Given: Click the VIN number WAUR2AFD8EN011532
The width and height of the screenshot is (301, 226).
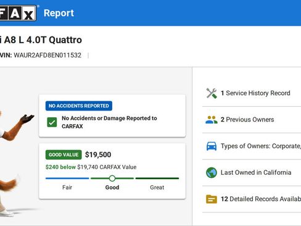Looking at the screenshot, I should click(x=47, y=55).
